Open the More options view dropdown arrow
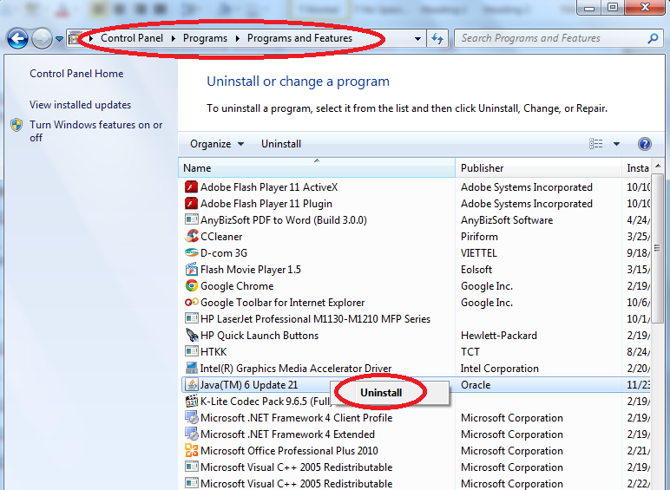Screen dimensions: 670x490 coord(616,144)
